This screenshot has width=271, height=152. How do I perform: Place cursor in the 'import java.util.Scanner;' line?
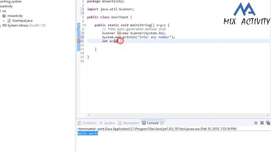click(111, 9)
